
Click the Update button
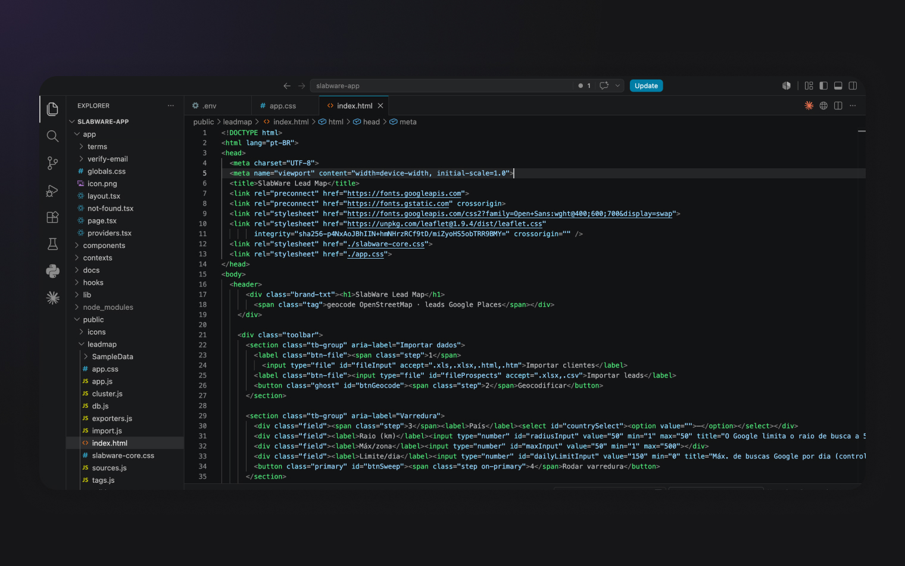tap(646, 86)
